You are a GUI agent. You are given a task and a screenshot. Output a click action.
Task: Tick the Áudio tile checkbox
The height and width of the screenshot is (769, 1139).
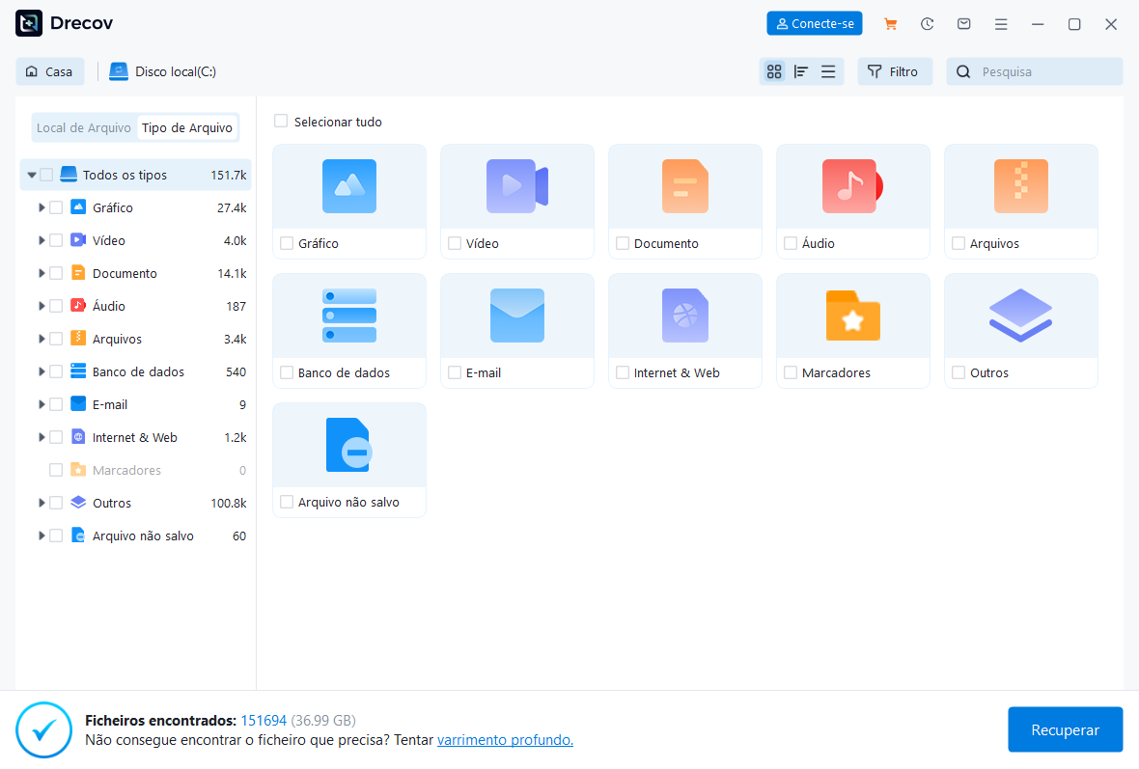pos(791,243)
